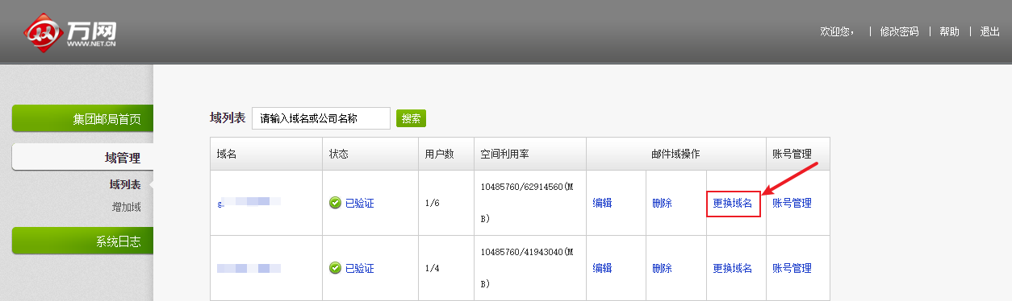Image resolution: width=1012 pixels, height=301 pixels.
Task: Click second row's green verified check icon
Action: point(335,268)
